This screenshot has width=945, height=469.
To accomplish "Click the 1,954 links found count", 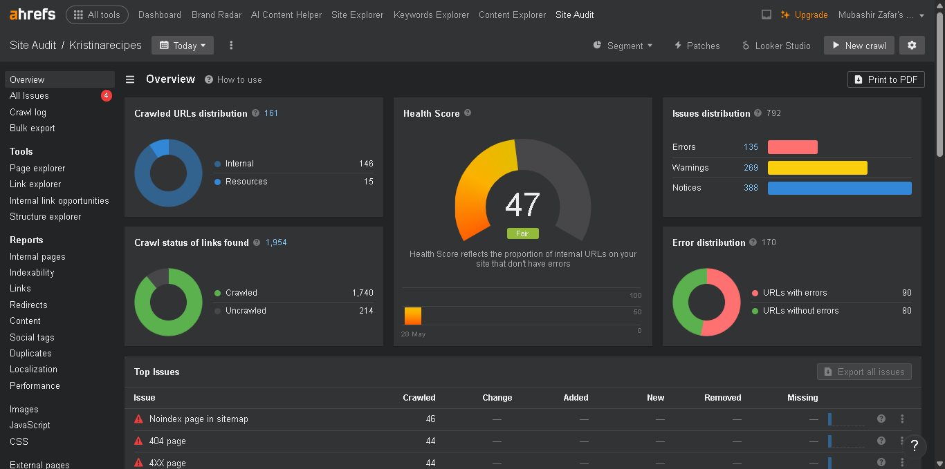I will (x=276, y=242).
